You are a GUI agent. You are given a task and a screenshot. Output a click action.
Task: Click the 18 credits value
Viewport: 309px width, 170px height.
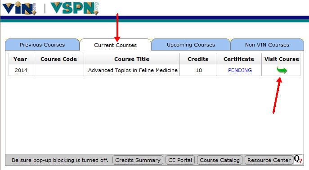click(199, 70)
